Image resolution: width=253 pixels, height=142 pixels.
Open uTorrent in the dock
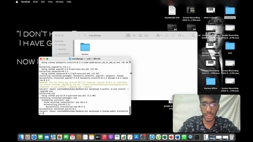[158, 137]
